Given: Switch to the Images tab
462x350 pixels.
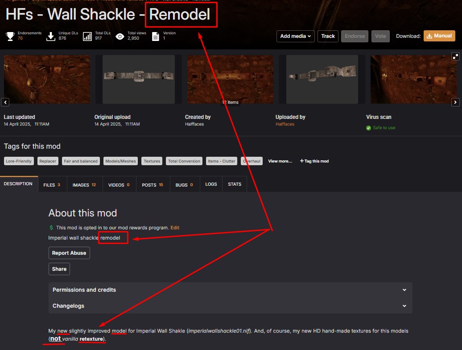Looking at the screenshot, I should pos(84,185).
